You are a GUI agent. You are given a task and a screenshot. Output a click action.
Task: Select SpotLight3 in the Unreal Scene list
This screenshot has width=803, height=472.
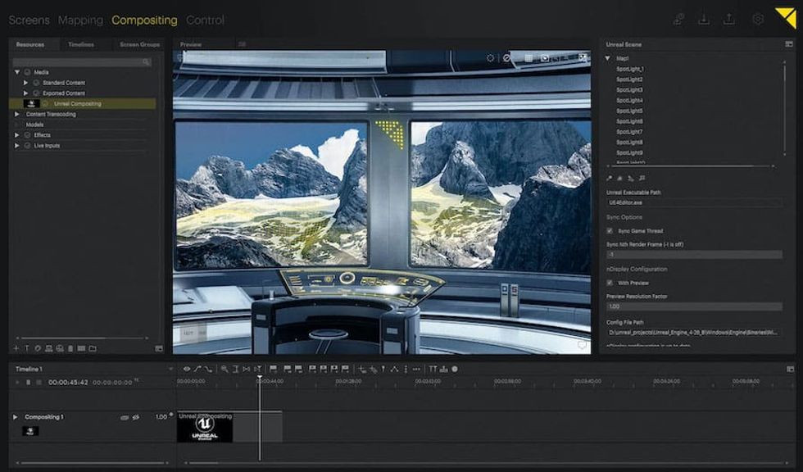coord(629,90)
